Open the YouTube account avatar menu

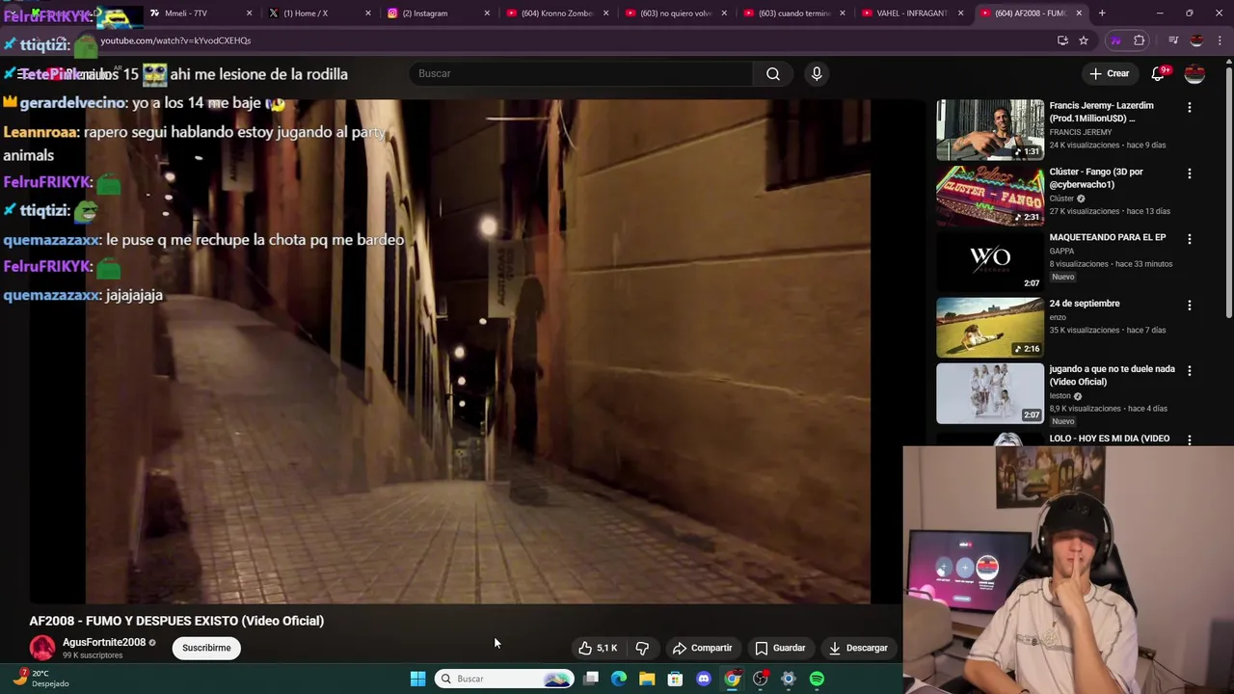point(1194,73)
